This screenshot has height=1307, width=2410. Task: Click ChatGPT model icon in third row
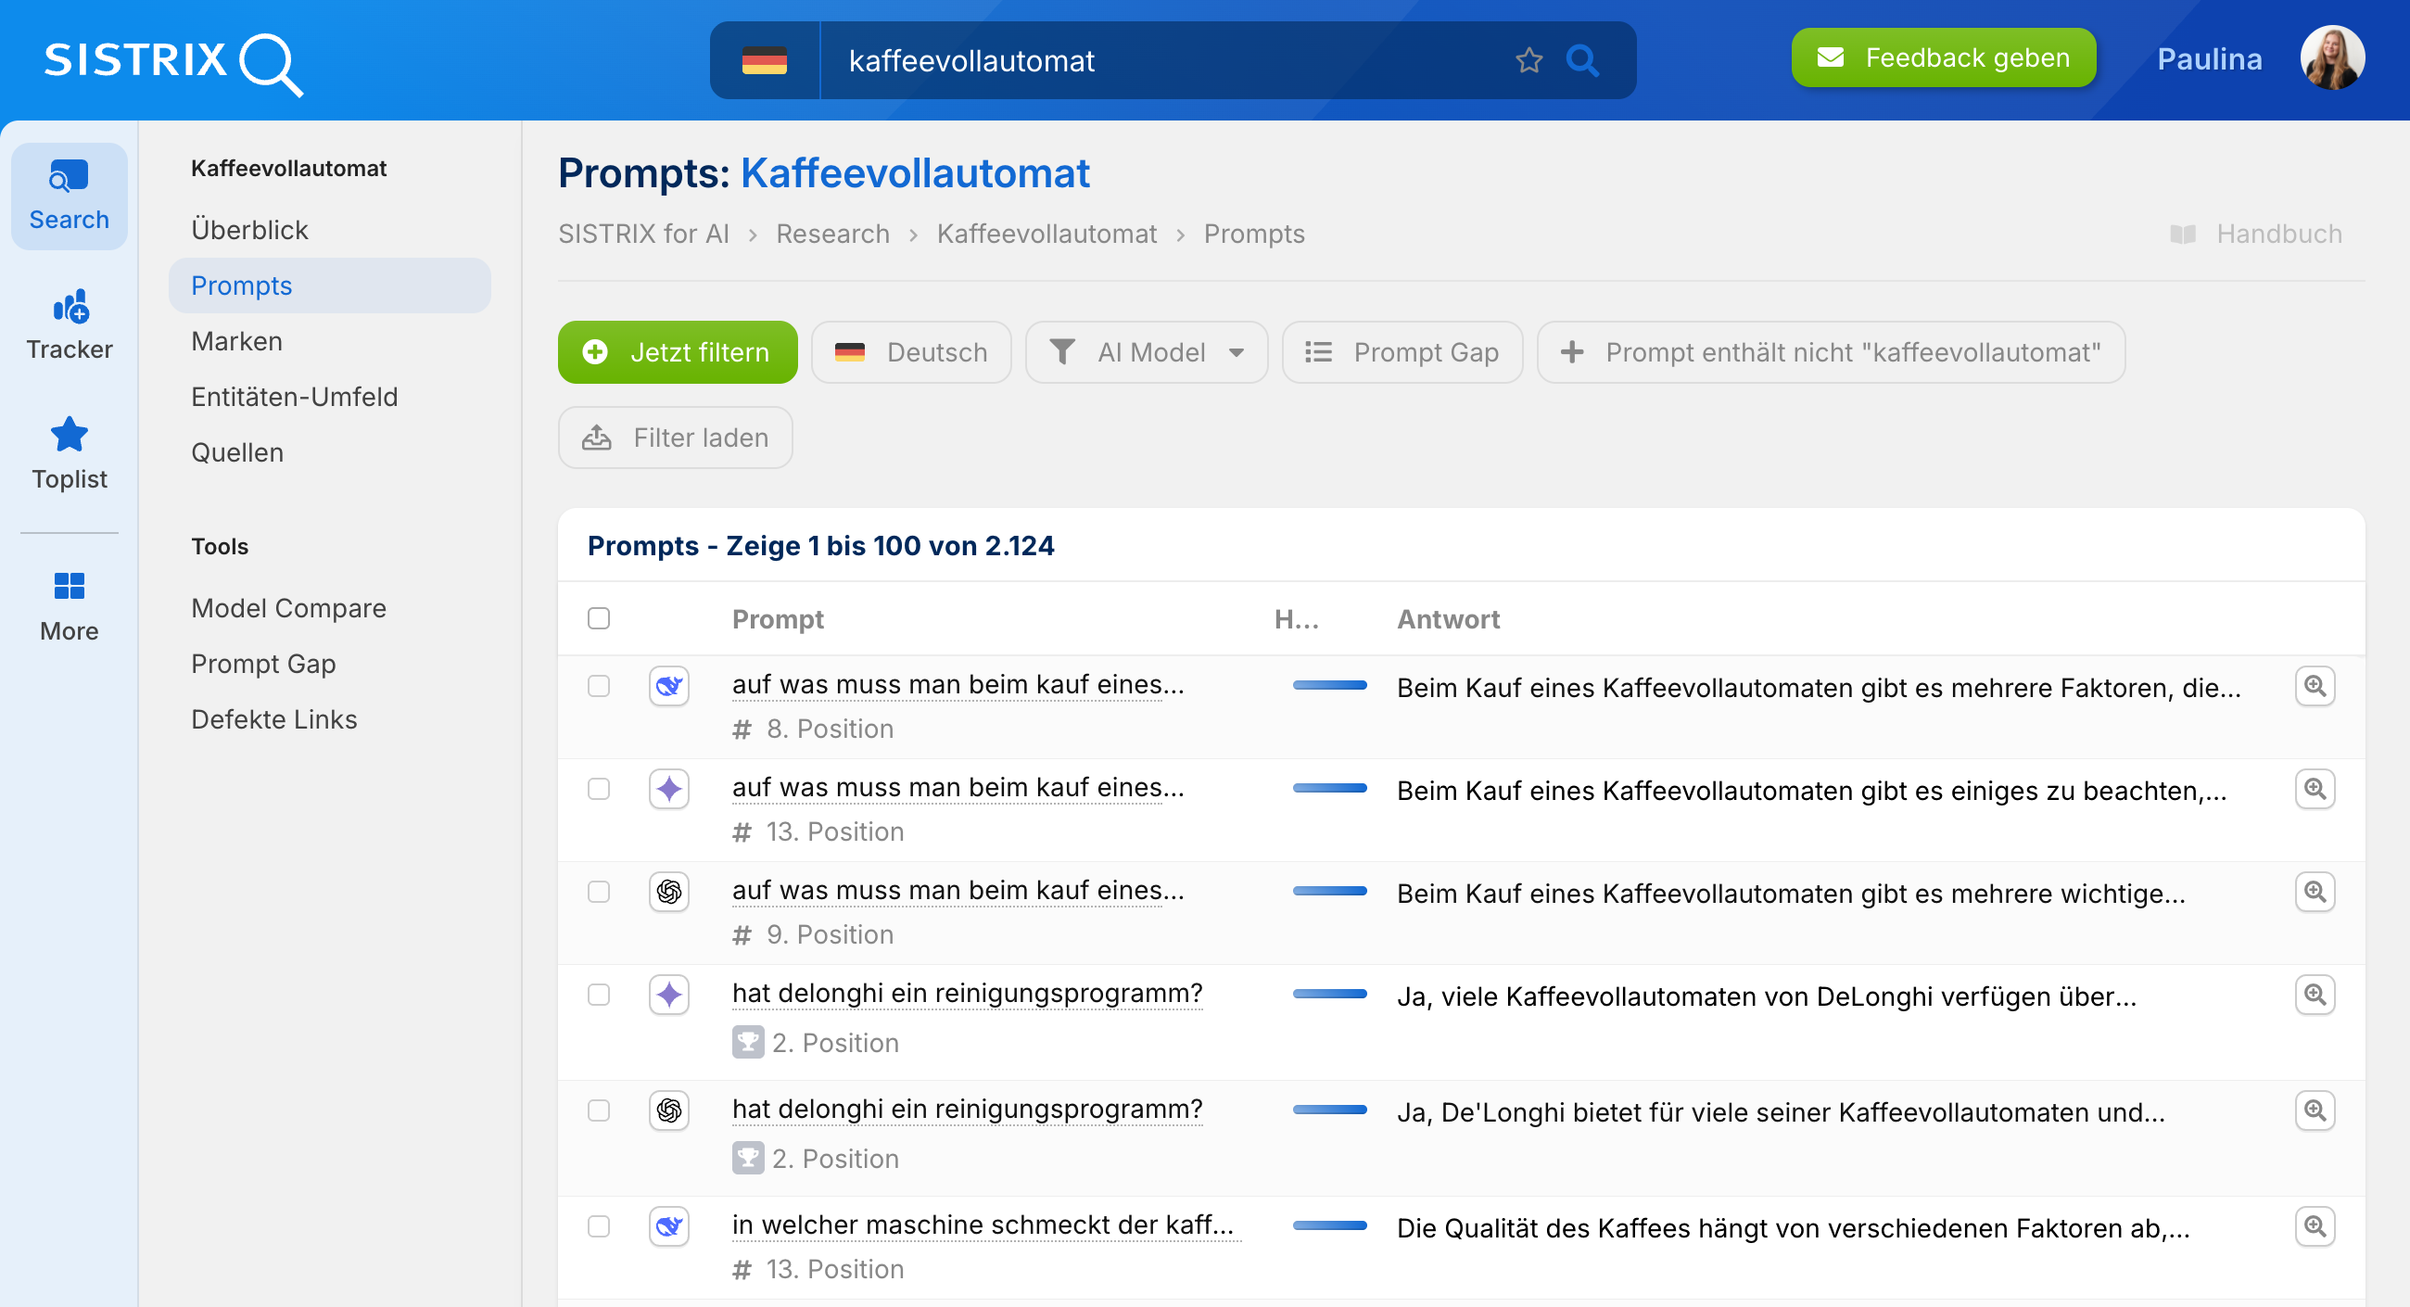(x=669, y=892)
